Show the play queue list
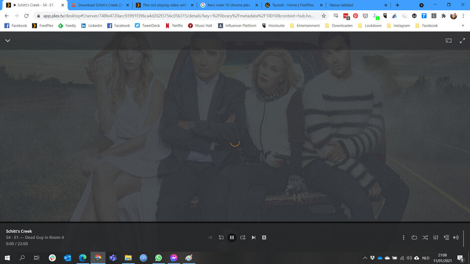470x264 pixels. (x=446, y=237)
